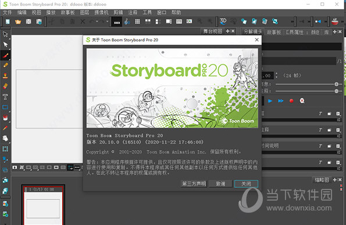Click the 第三方声明 button
Viewport: 346px width, 225px height.
(x=194, y=184)
